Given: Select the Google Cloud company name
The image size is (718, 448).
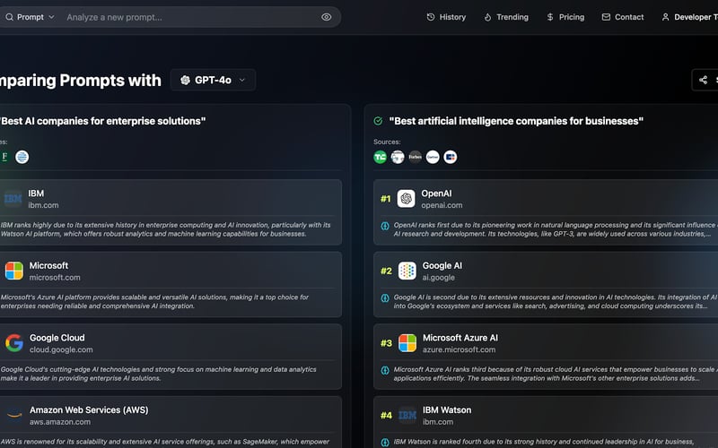Looking at the screenshot, I should click(x=57, y=338).
